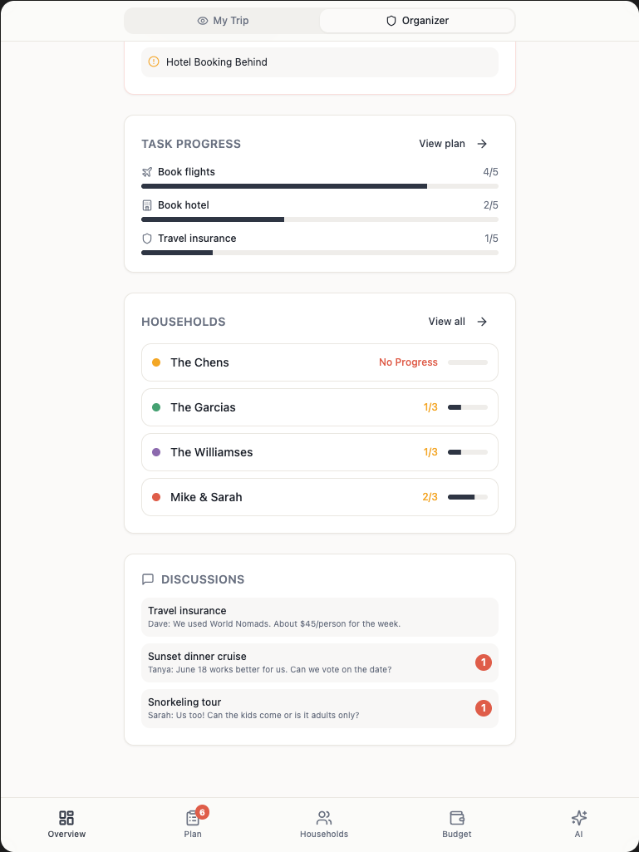Expand The Chens household row
This screenshot has width=639, height=852.
[320, 362]
